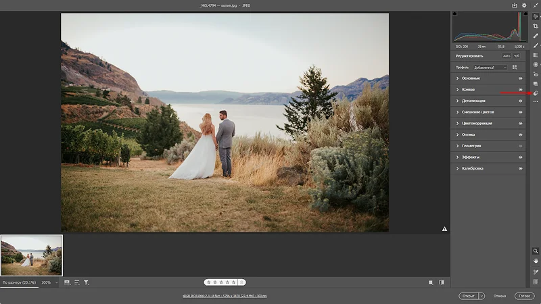Image resolution: width=541 pixels, height=304 pixels.
Task: Toggle visibility eye for Геометрия panel
Action: pos(520,146)
